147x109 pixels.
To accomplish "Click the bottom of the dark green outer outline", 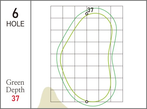I will click(93, 106).
